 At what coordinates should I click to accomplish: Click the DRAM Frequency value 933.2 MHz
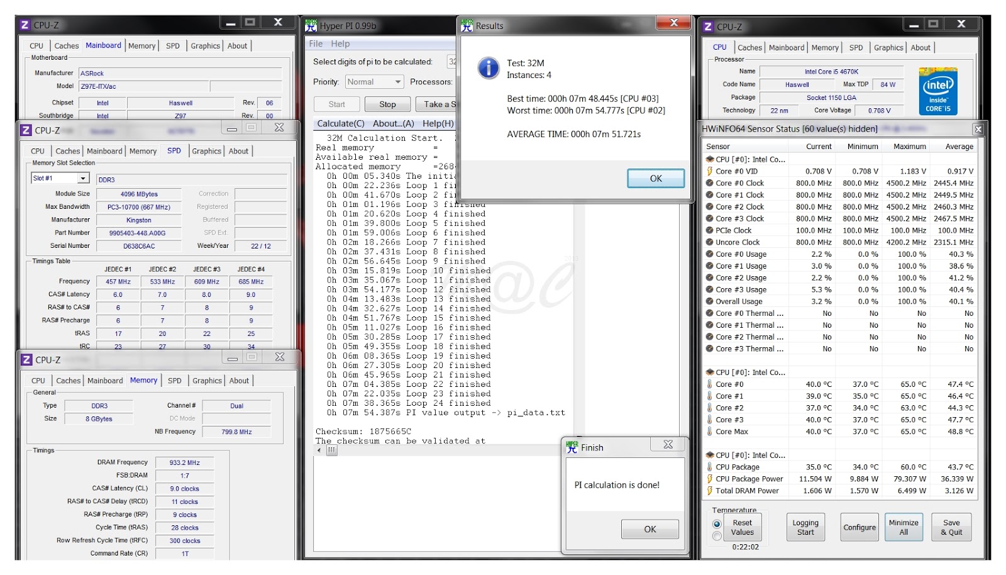click(x=184, y=462)
